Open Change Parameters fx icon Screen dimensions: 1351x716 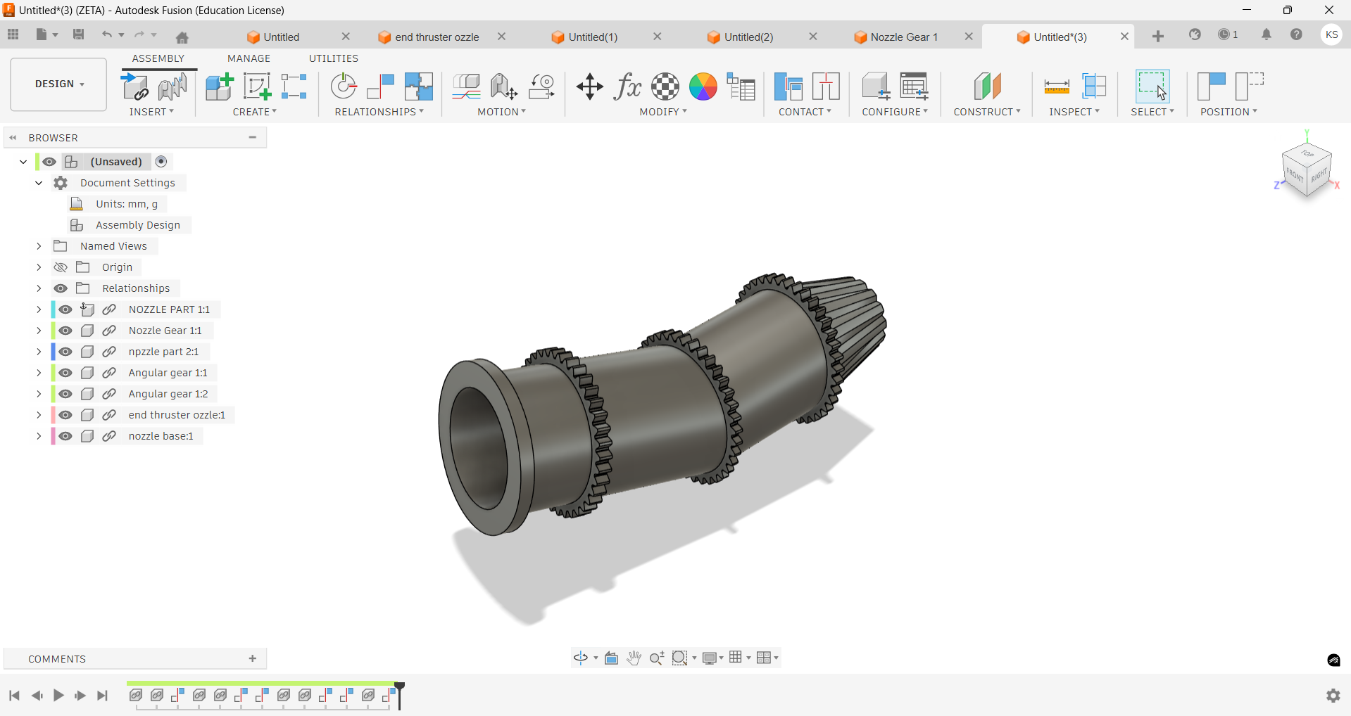coord(627,87)
